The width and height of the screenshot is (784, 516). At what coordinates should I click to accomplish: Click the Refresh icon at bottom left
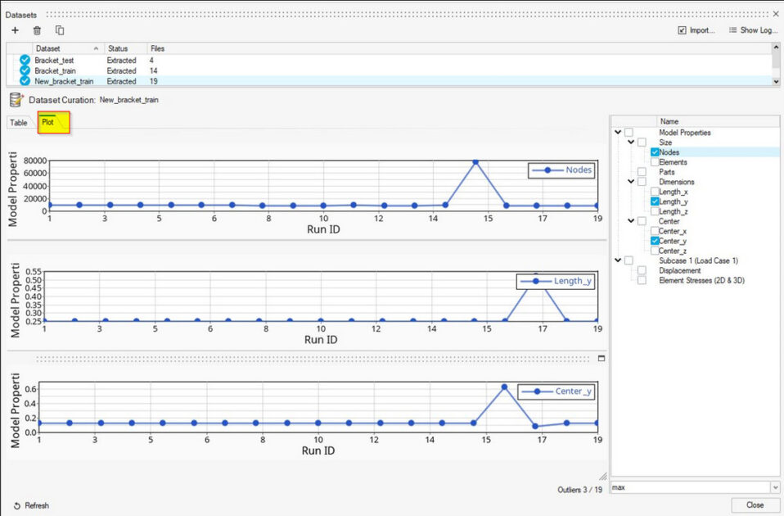pos(16,505)
